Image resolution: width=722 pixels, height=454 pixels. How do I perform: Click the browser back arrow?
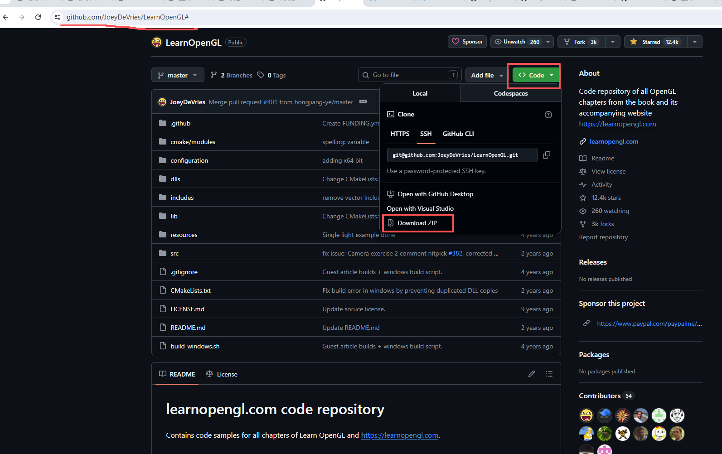[x=5, y=17]
